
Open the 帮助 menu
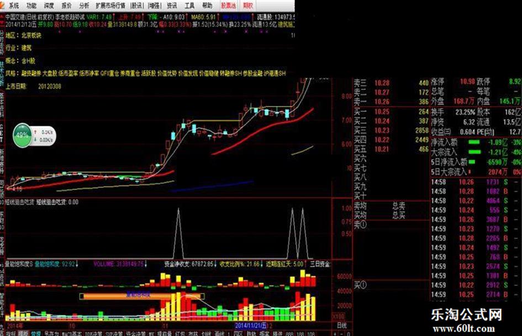pos(207,6)
